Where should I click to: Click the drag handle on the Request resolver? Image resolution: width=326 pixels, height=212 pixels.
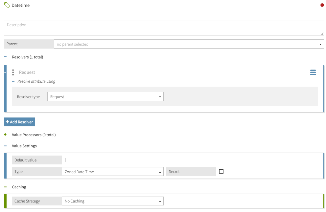tap(13, 72)
